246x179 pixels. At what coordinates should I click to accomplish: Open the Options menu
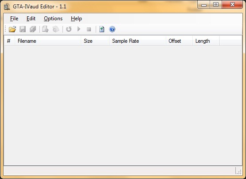click(53, 19)
